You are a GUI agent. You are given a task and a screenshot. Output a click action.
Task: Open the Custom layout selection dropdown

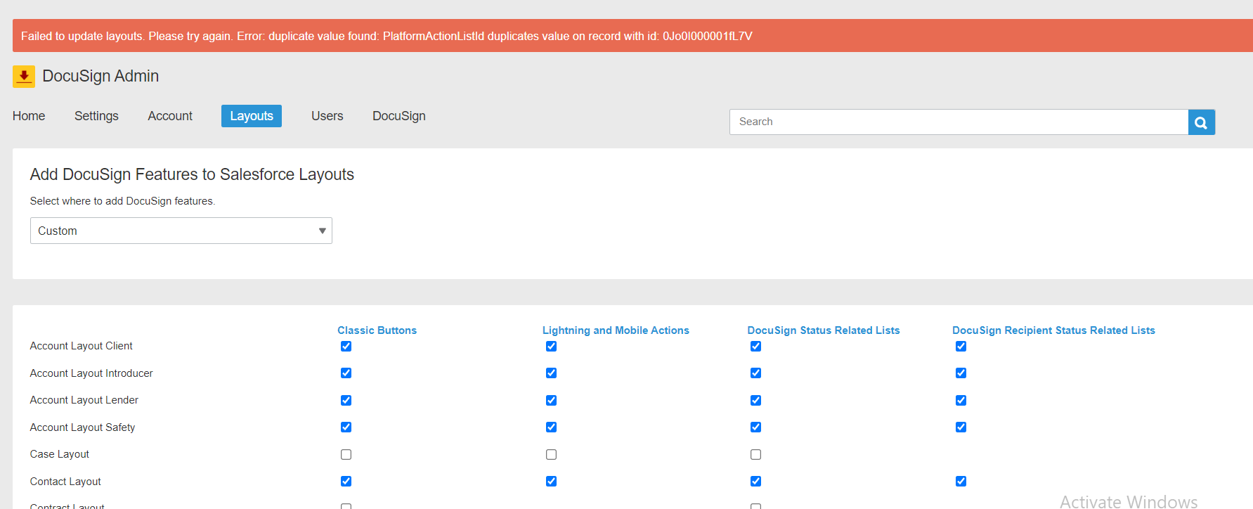point(181,231)
